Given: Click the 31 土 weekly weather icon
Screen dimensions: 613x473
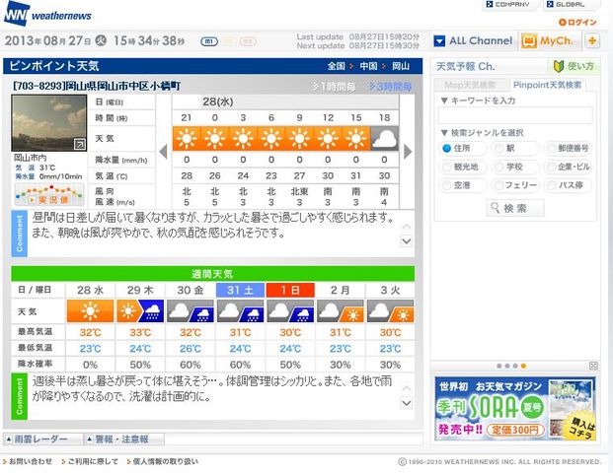Looking at the screenshot, I should pos(241,311).
